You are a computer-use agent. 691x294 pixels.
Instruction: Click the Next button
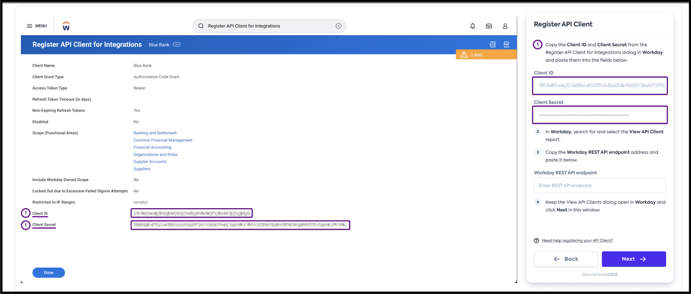(x=634, y=259)
